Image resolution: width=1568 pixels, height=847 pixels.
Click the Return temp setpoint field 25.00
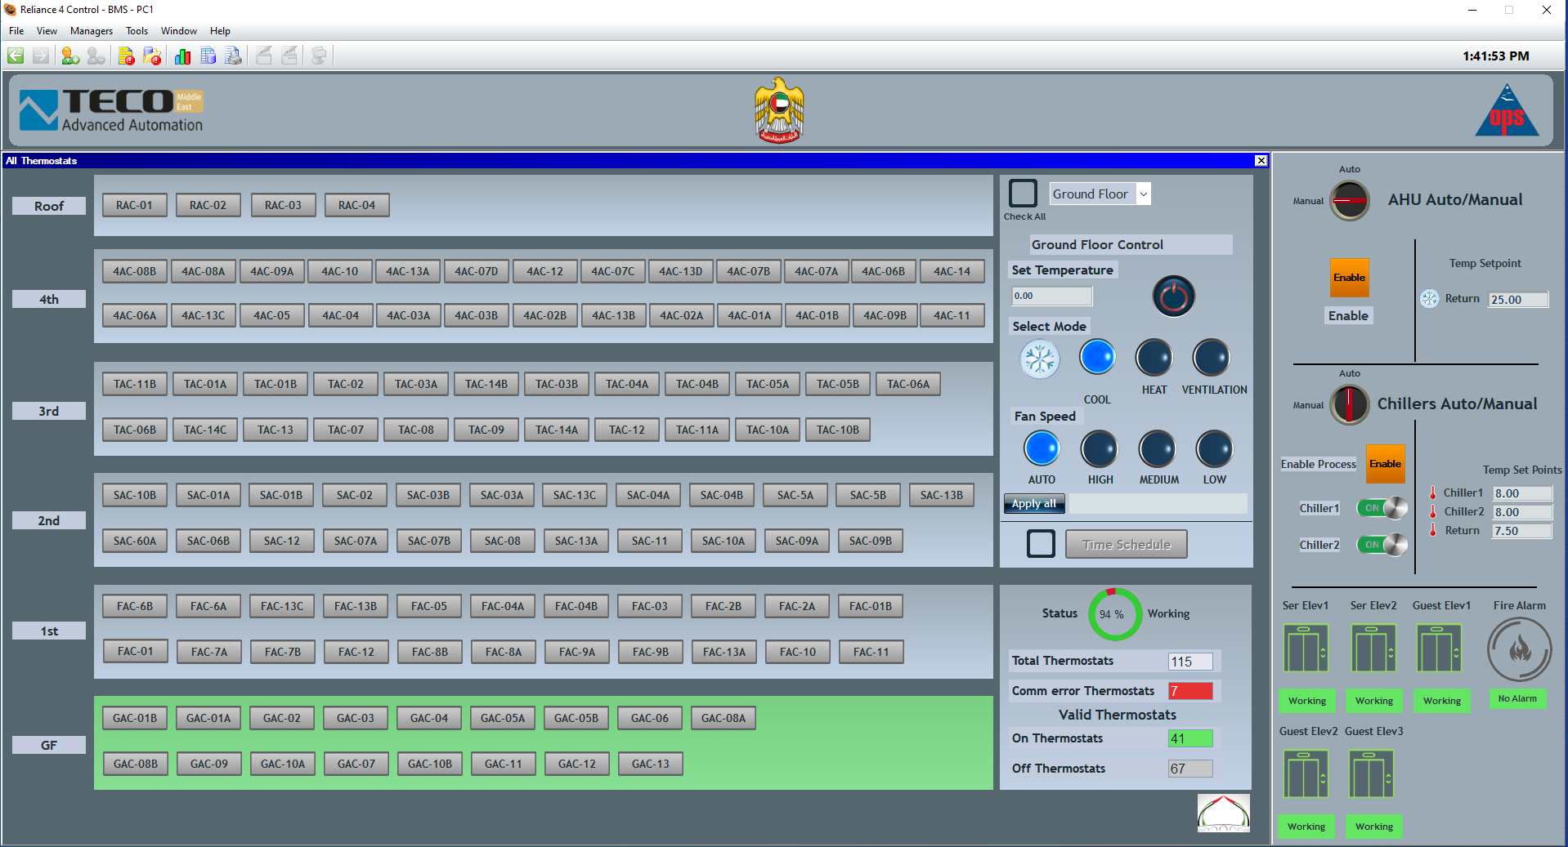pyautogui.click(x=1517, y=300)
